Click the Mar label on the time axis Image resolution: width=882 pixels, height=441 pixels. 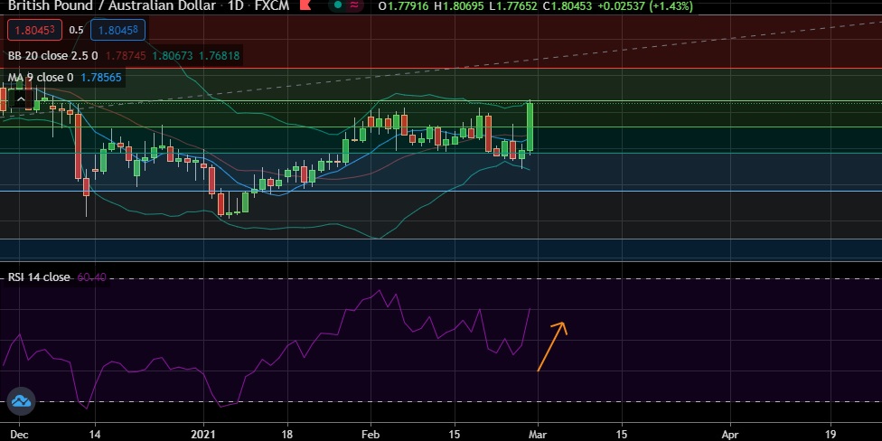point(539,435)
